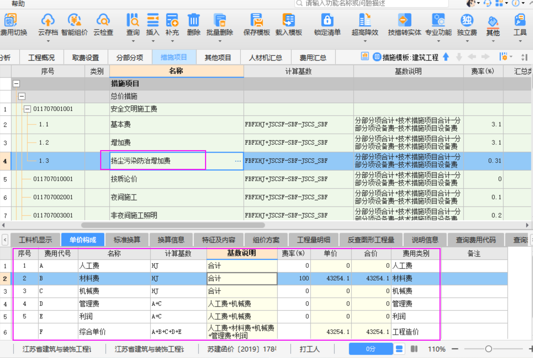
Task: Expand the 补充 dropdown arrow
Action: [x=172, y=41]
